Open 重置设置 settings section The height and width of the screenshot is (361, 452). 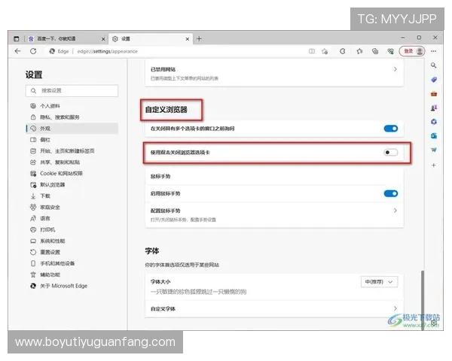[72, 252]
